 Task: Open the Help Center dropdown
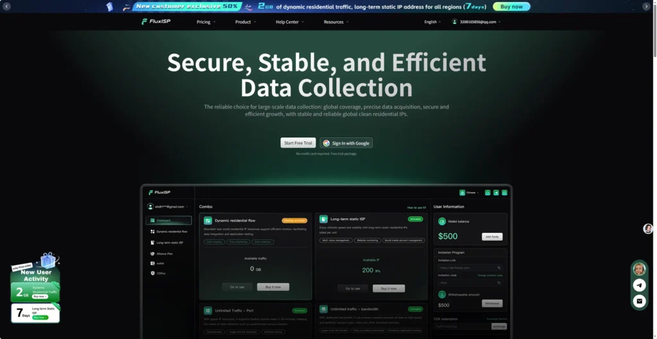(x=290, y=22)
